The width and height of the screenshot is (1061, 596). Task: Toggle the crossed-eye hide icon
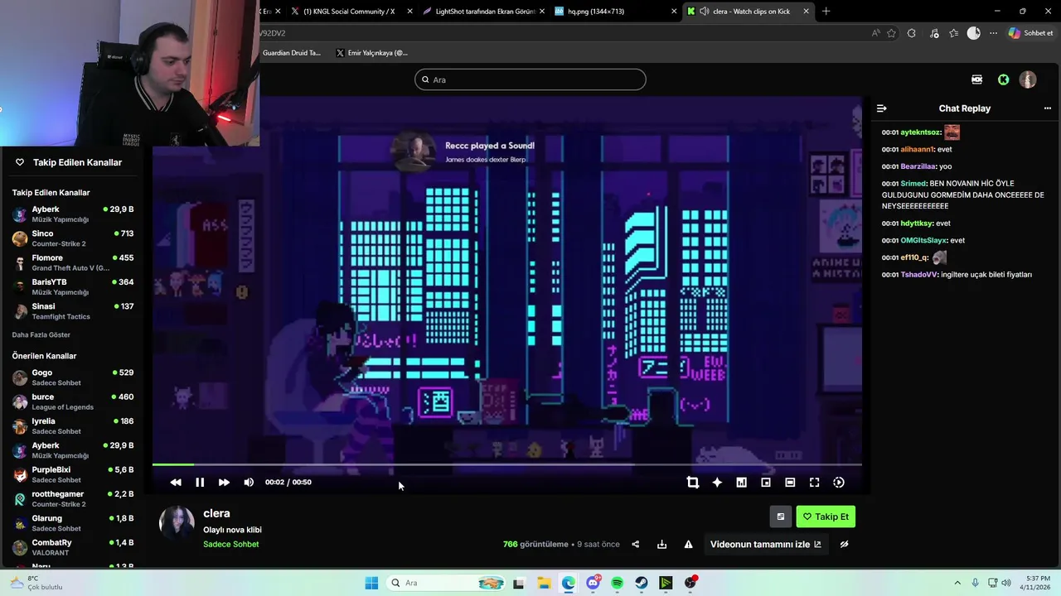click(844, 545)
